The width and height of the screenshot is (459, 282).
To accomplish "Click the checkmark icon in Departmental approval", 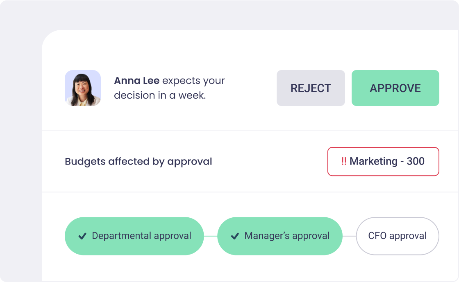I will (82, 236).
